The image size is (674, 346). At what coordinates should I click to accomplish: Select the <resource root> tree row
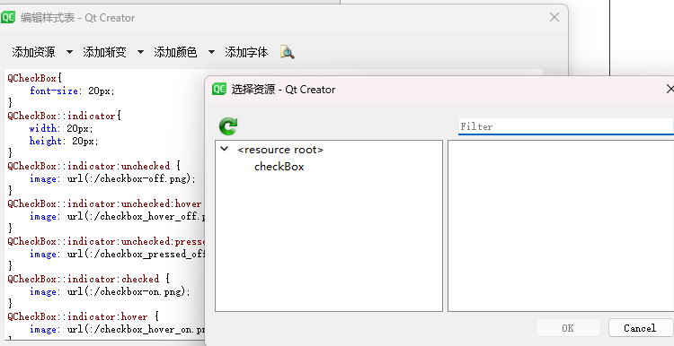point(279,150)
